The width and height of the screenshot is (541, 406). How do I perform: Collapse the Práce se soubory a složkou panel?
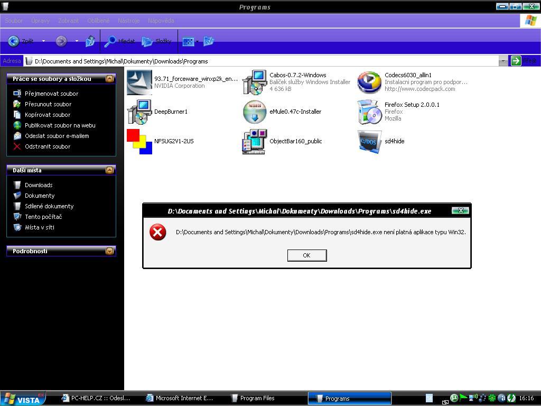109,79
